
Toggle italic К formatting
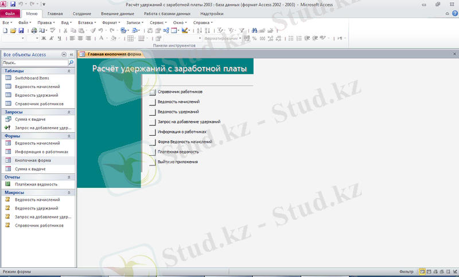tap(51, 38)
